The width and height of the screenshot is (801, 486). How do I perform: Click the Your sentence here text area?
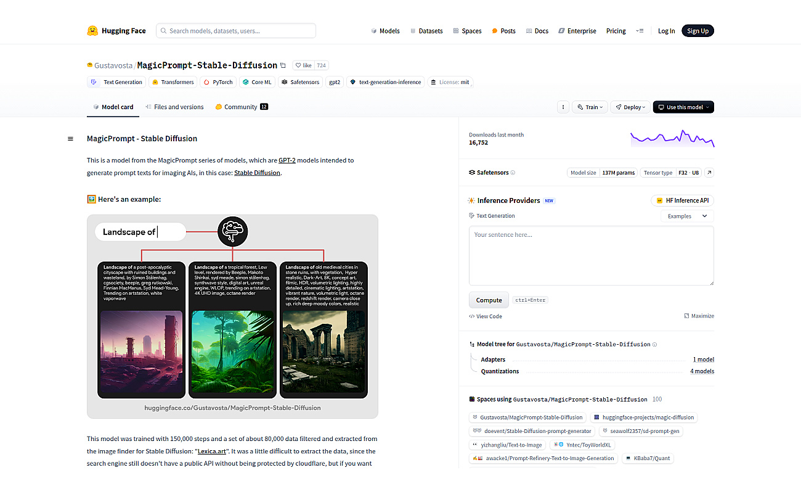(x=592, y=255)
